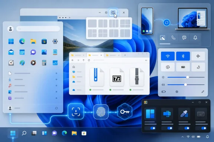Switch off the FancyZones toggle
Image resolution: width=214 pixels, height=142 pixels.
click(x=153, y=128)
